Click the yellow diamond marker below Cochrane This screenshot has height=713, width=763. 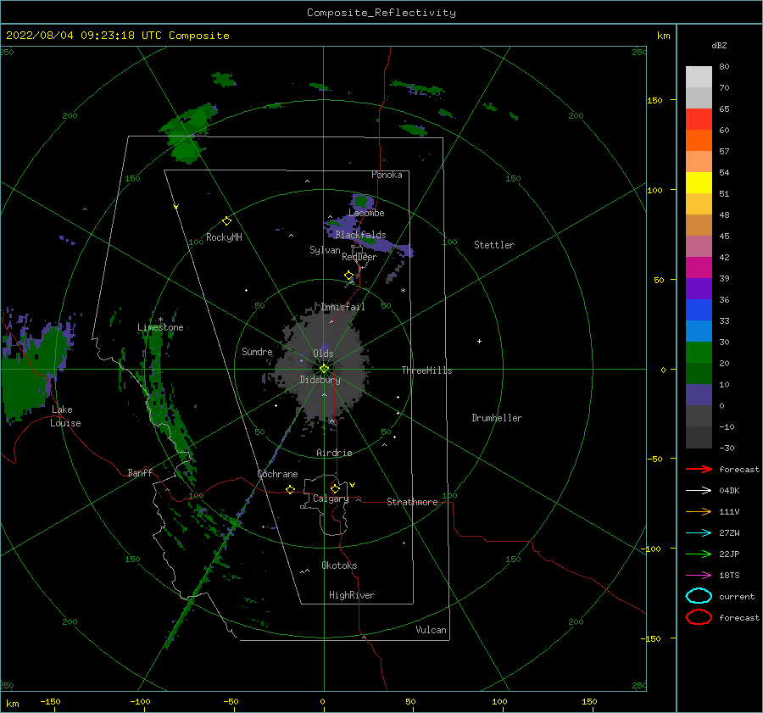[290, 489]
